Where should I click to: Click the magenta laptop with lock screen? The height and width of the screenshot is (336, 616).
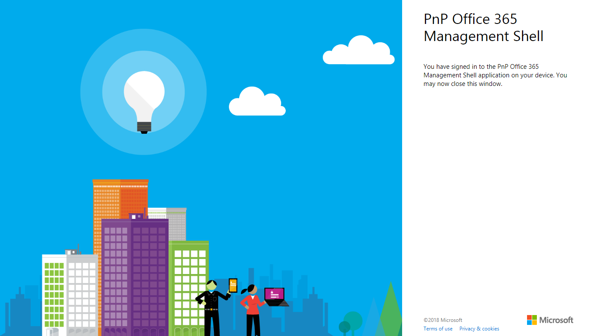tap(275, 295)
